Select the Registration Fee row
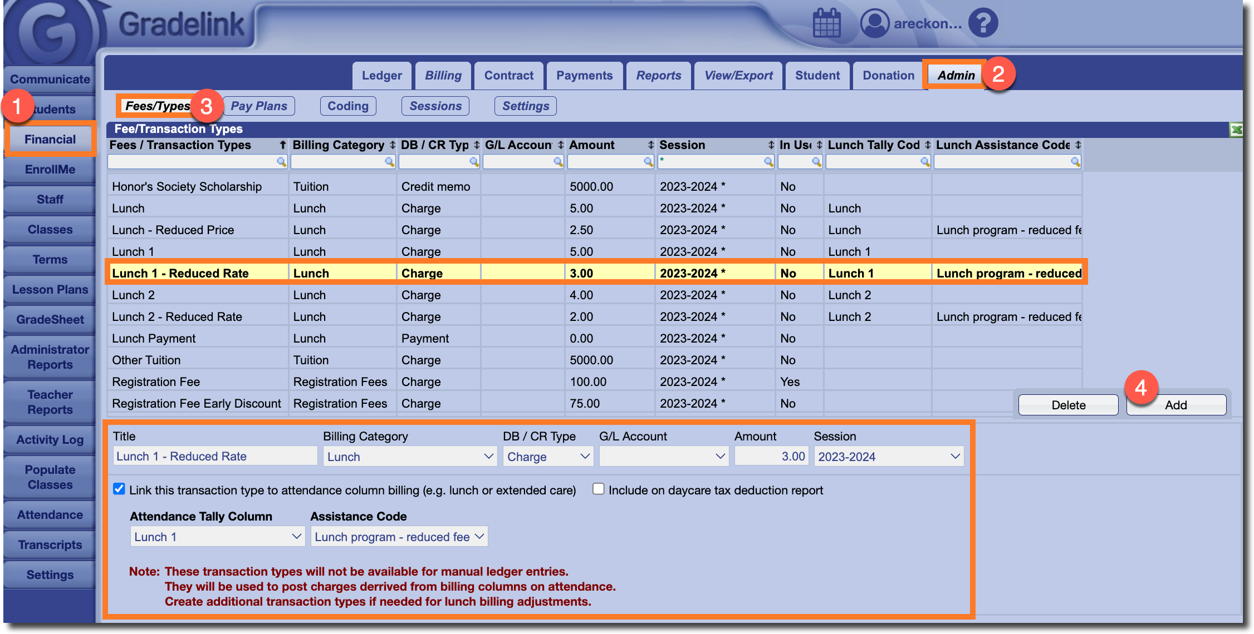This screenshot has width=1254, height=634. 595,382
